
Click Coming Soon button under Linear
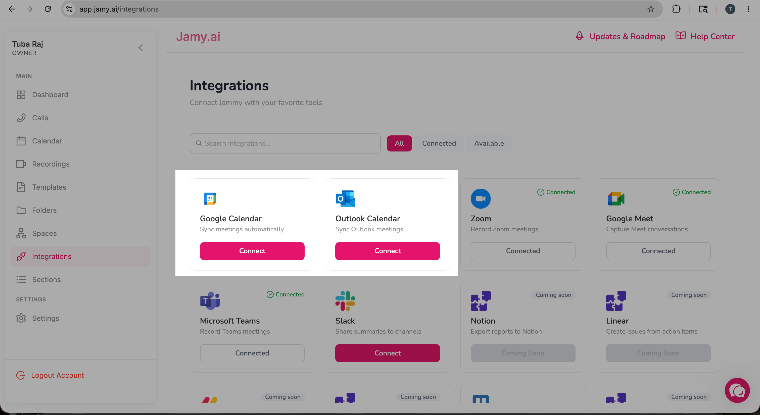coord(658,353)
